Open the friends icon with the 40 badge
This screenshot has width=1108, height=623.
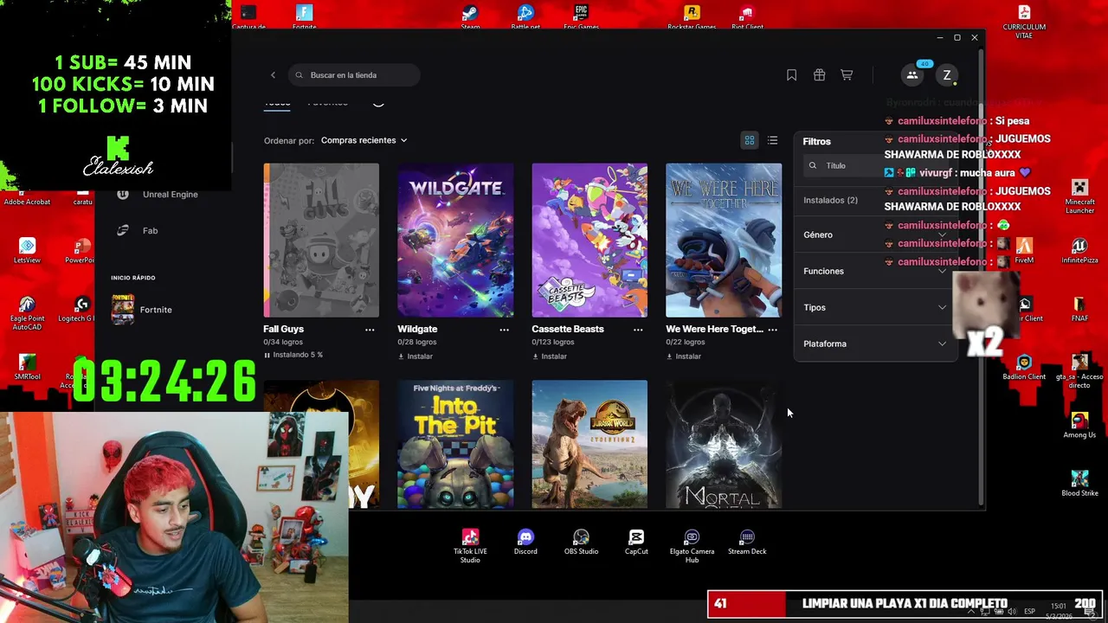[x=912, y=75]
